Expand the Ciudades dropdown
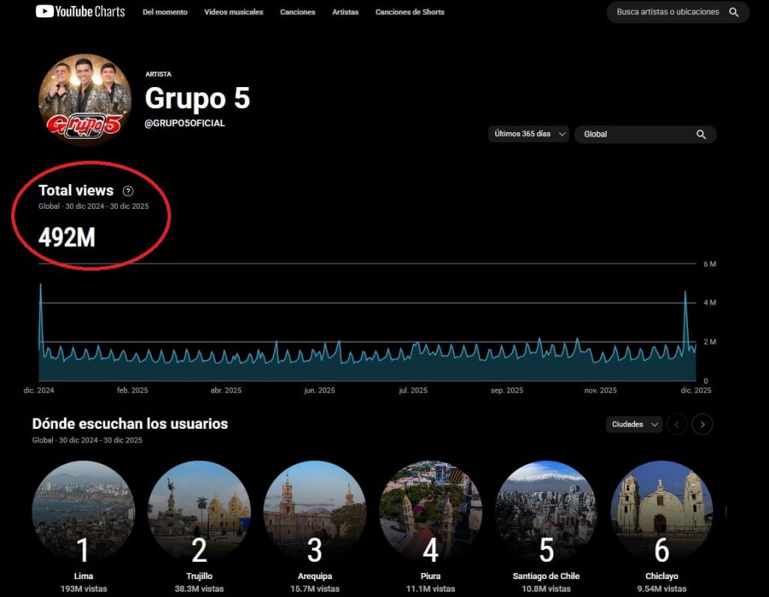The height and width of the screenshot is (597, 769). pos(634,424)
